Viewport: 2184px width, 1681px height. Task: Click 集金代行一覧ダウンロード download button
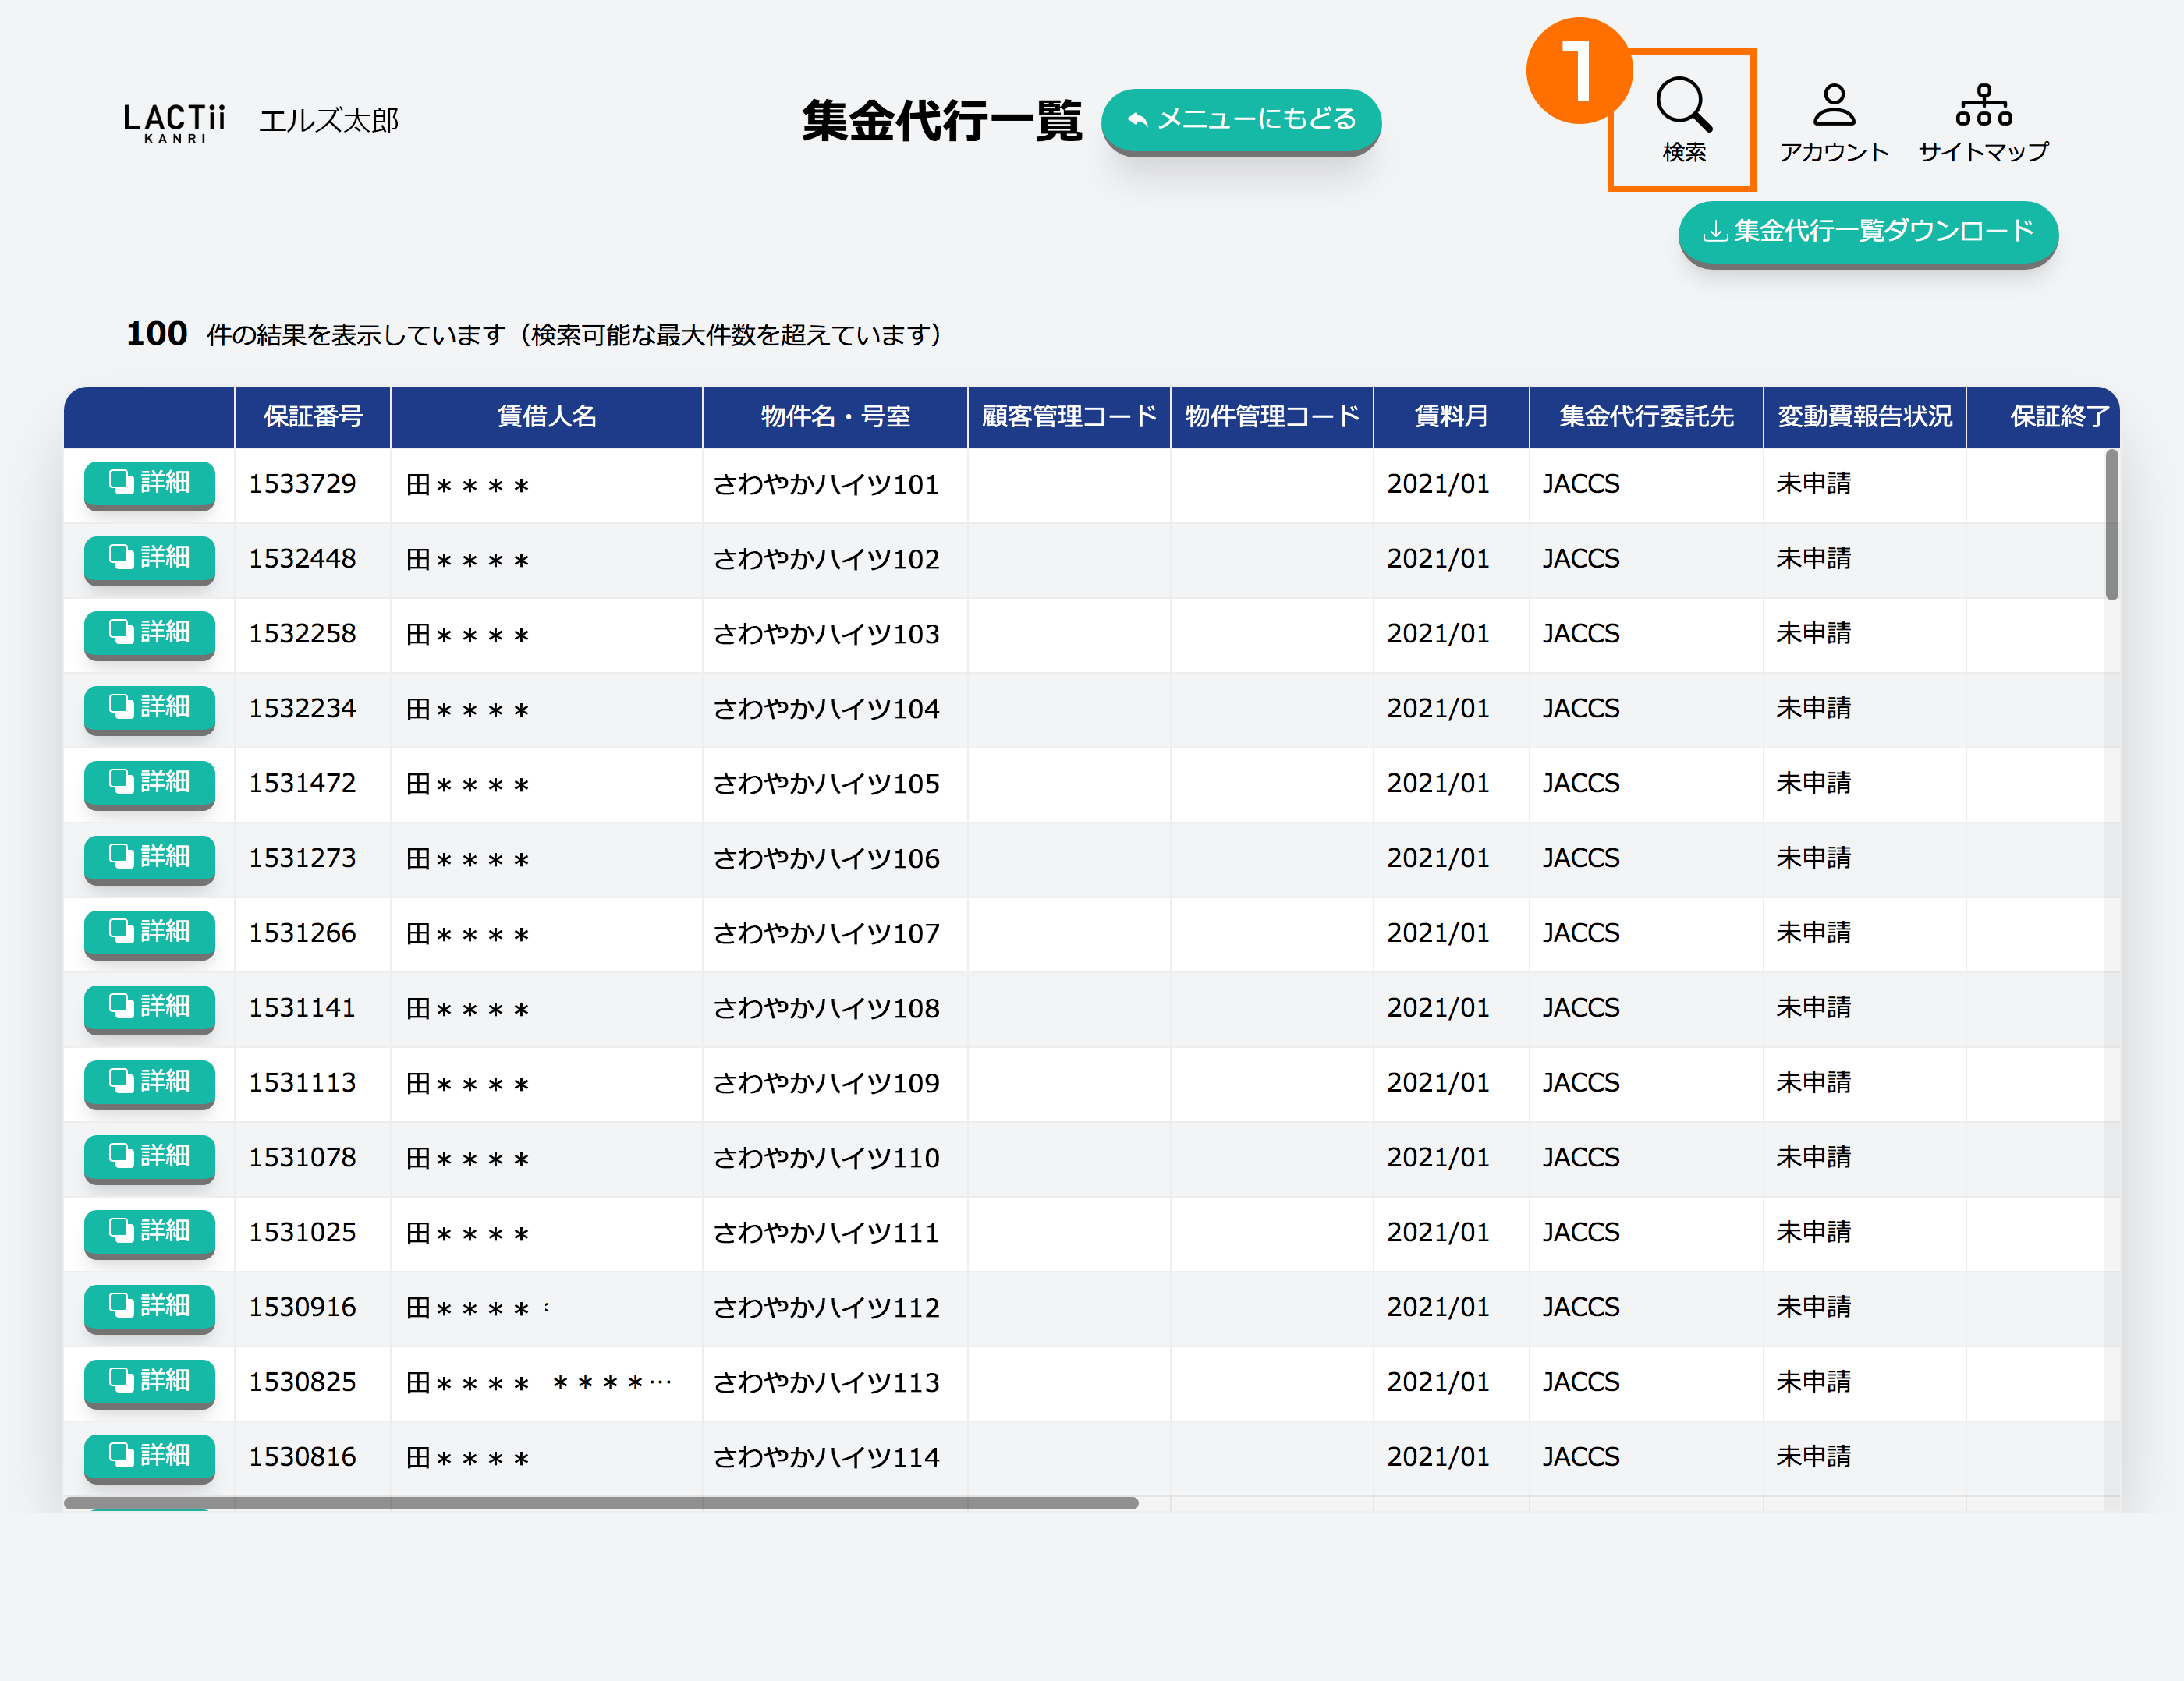point(1867,232)
